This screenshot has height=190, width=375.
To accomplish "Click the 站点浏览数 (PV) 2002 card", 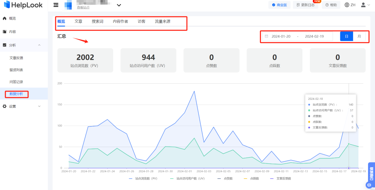I will coord(85,60).
